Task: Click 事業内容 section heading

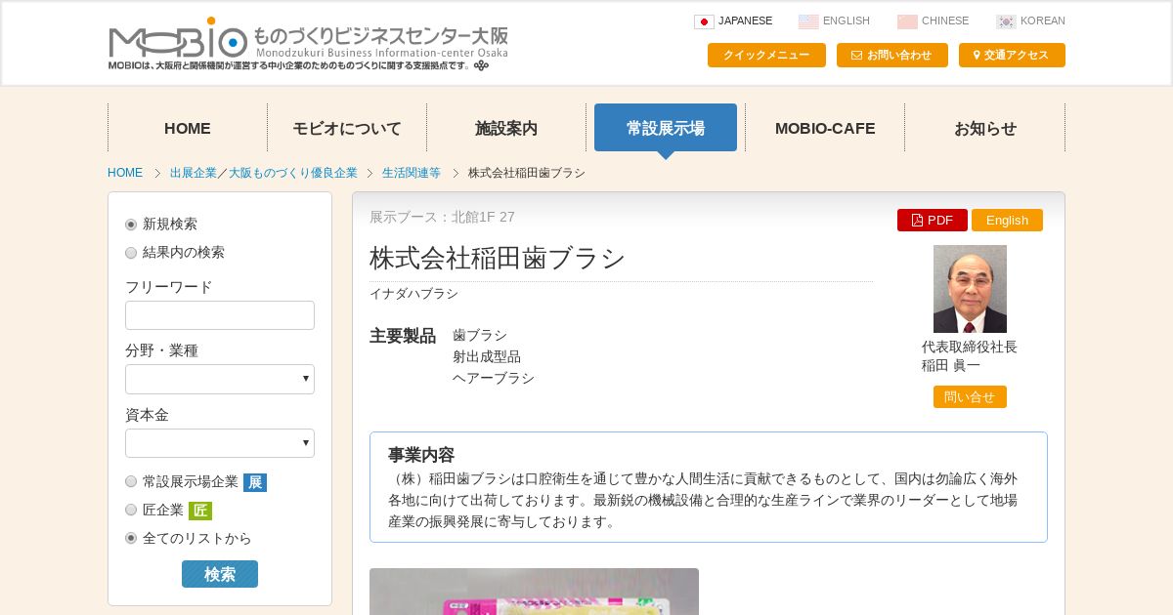Action: tap(421, 455)
